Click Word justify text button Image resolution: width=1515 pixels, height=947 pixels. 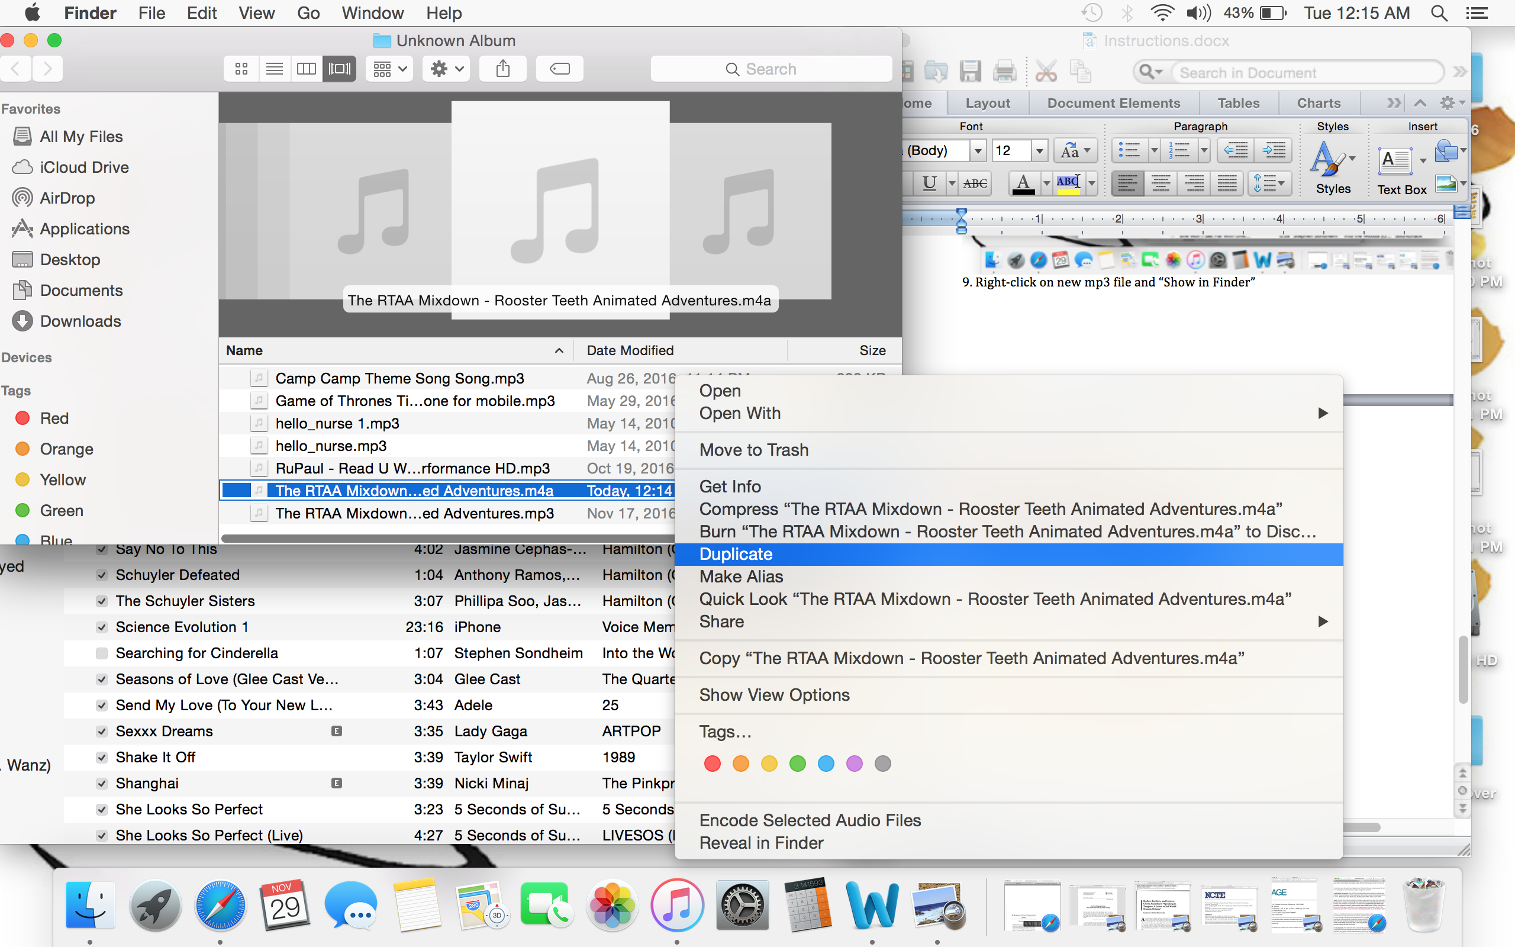pos(1227,183)
